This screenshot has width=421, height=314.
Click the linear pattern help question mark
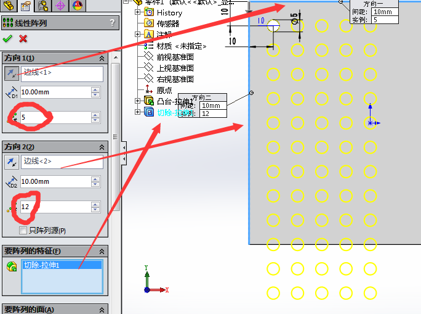click(x=112, y=22)
